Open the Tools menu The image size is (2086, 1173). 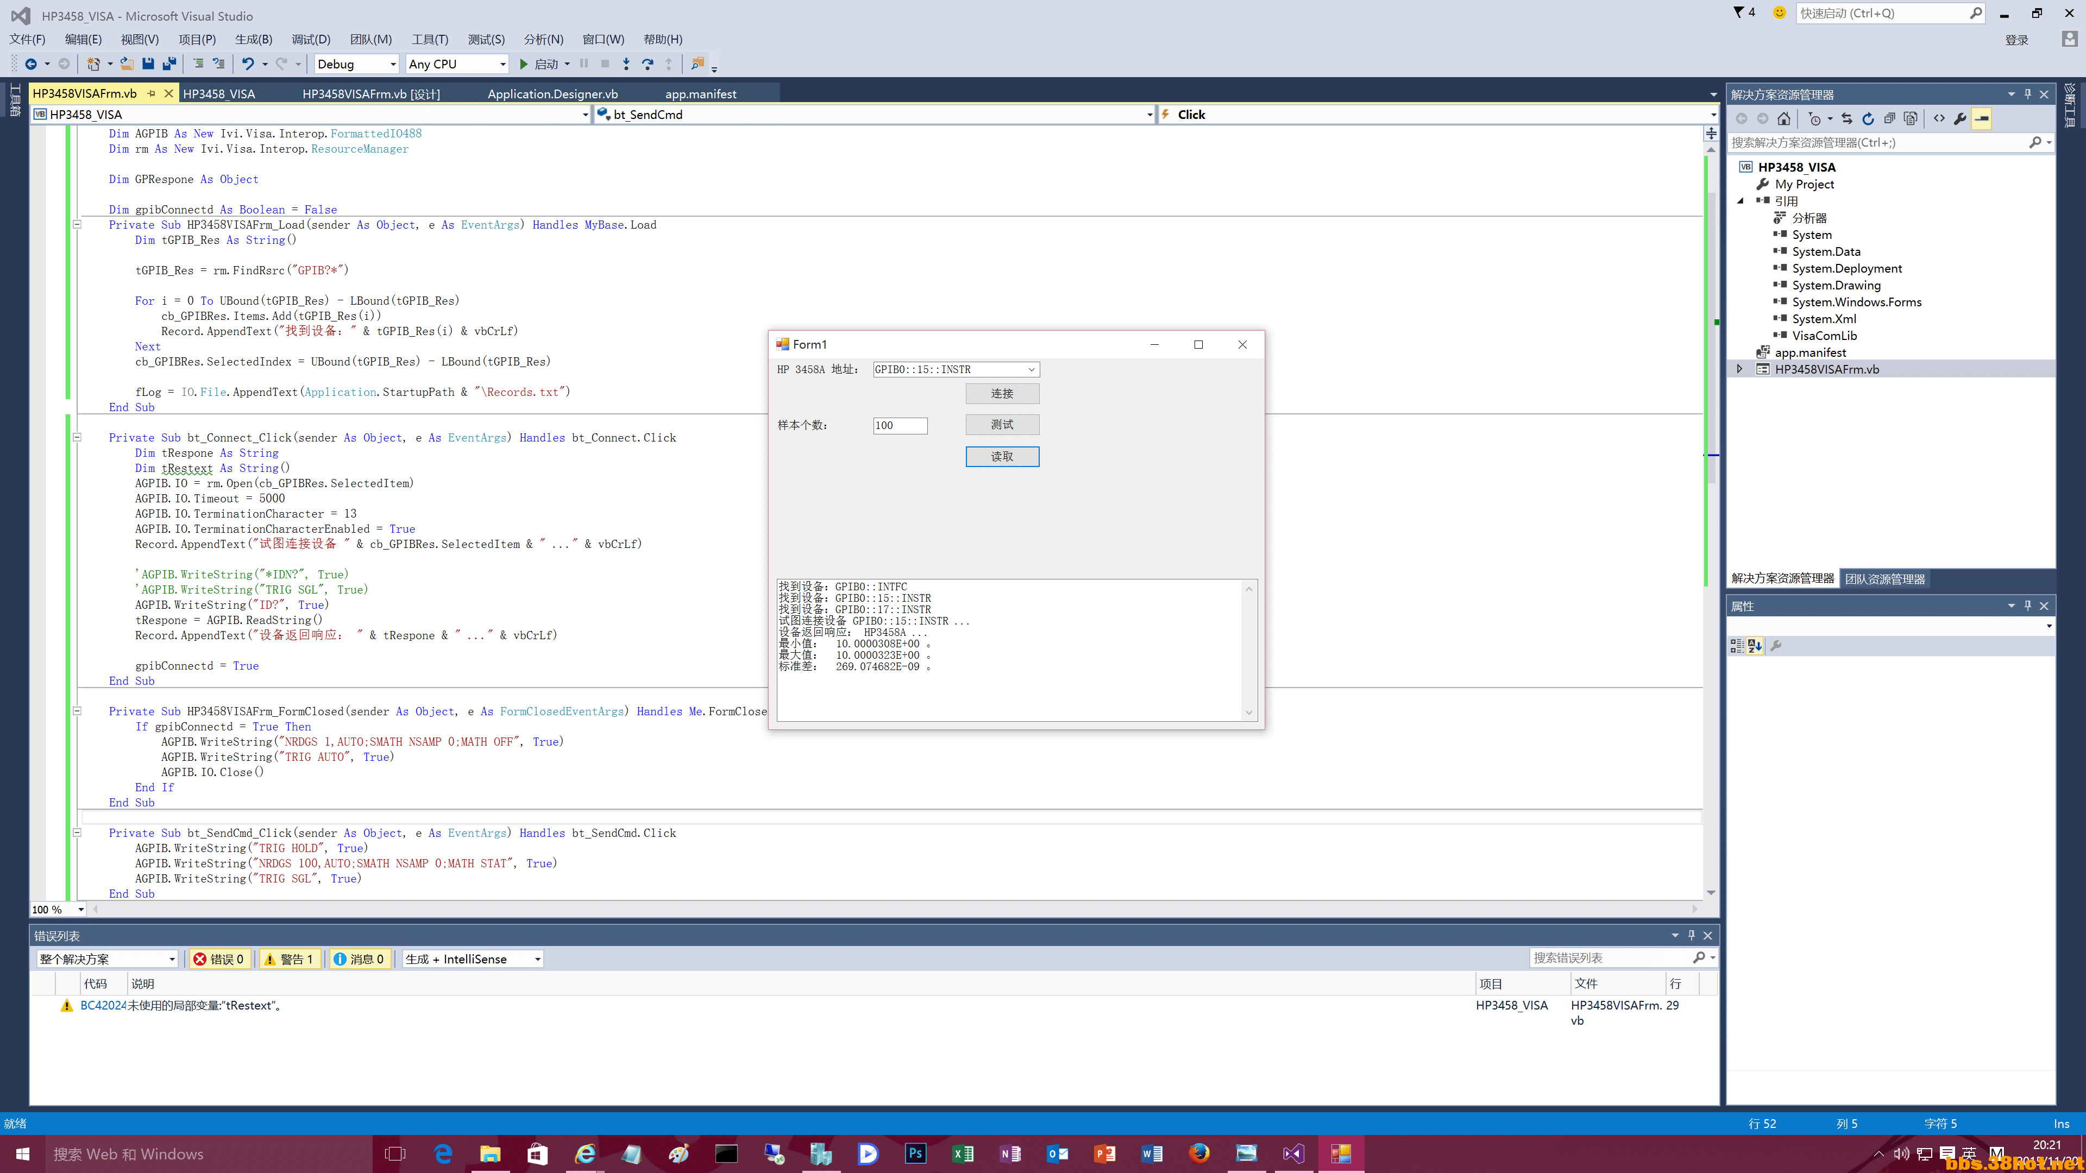pos(429,39)
